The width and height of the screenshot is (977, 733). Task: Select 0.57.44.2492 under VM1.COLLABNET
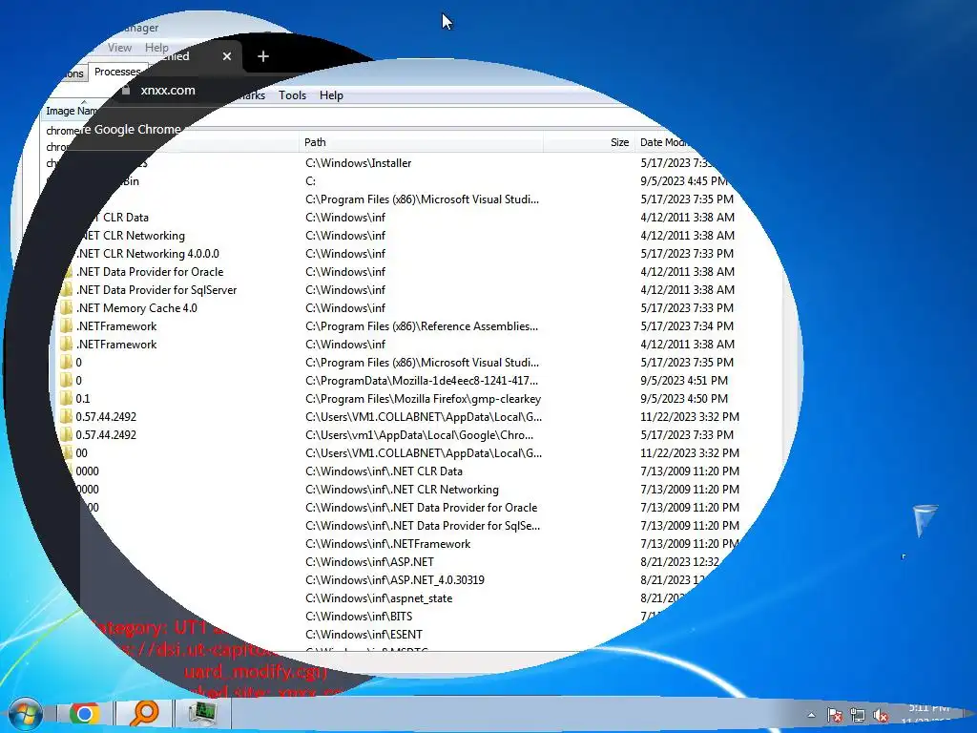[106, 417]
